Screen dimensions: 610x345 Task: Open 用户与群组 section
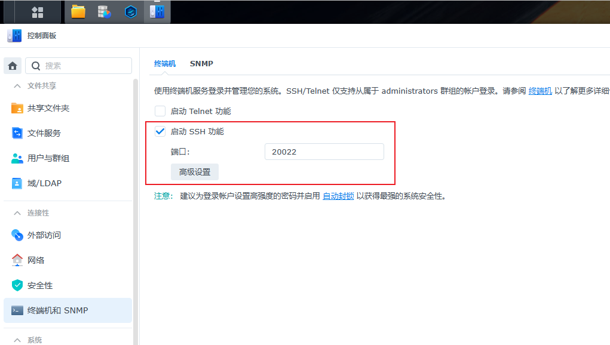[48, 158]
